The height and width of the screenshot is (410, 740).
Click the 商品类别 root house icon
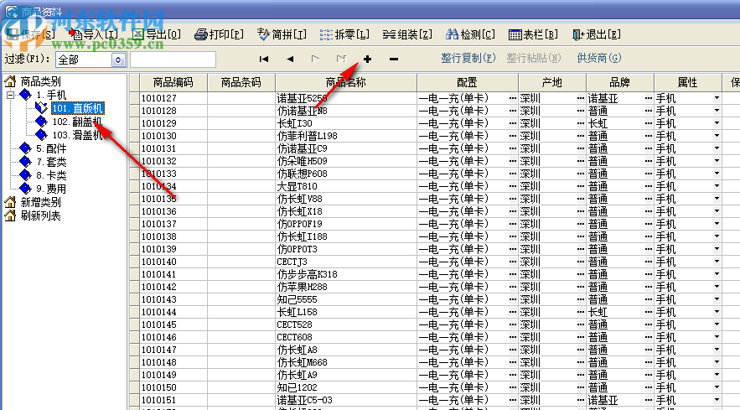click(10, 82)
